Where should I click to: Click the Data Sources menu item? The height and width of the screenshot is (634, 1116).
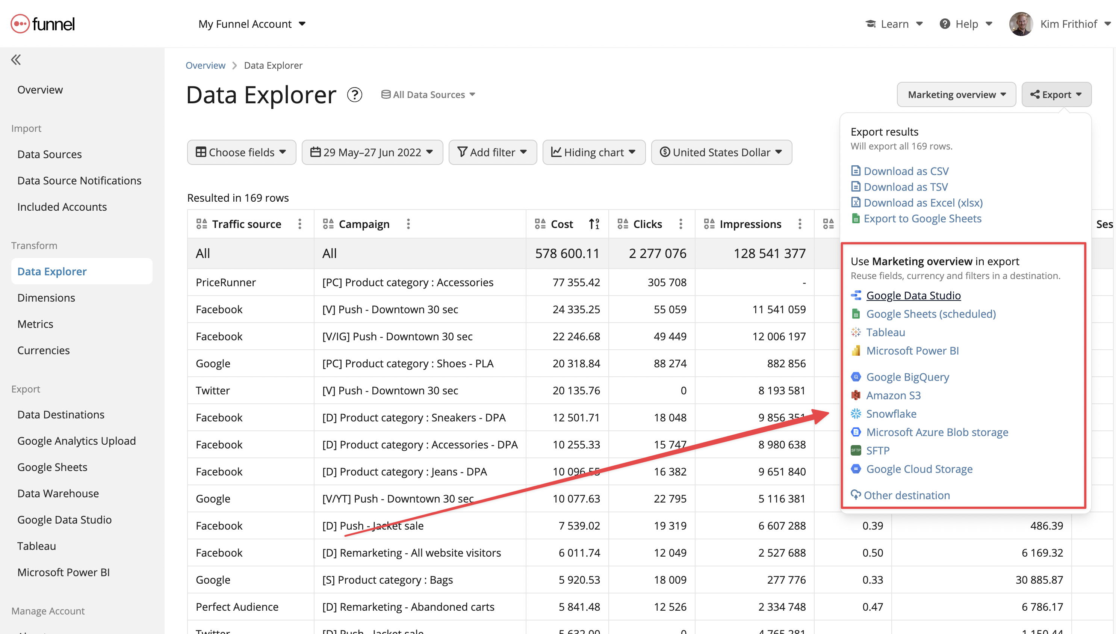pyautogui.click(x=49, y=155)
